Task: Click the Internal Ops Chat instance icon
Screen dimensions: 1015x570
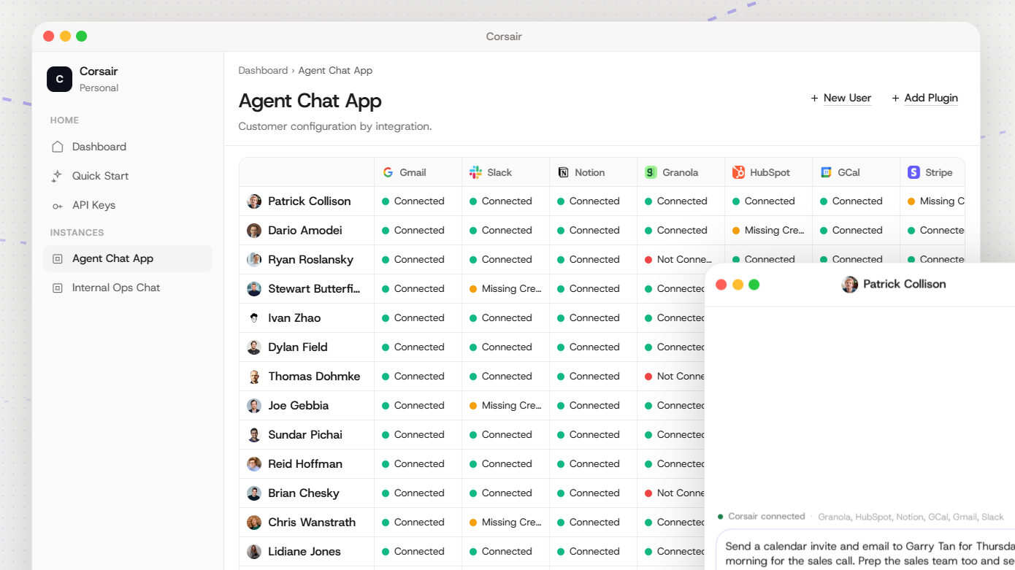Action: 57,288
